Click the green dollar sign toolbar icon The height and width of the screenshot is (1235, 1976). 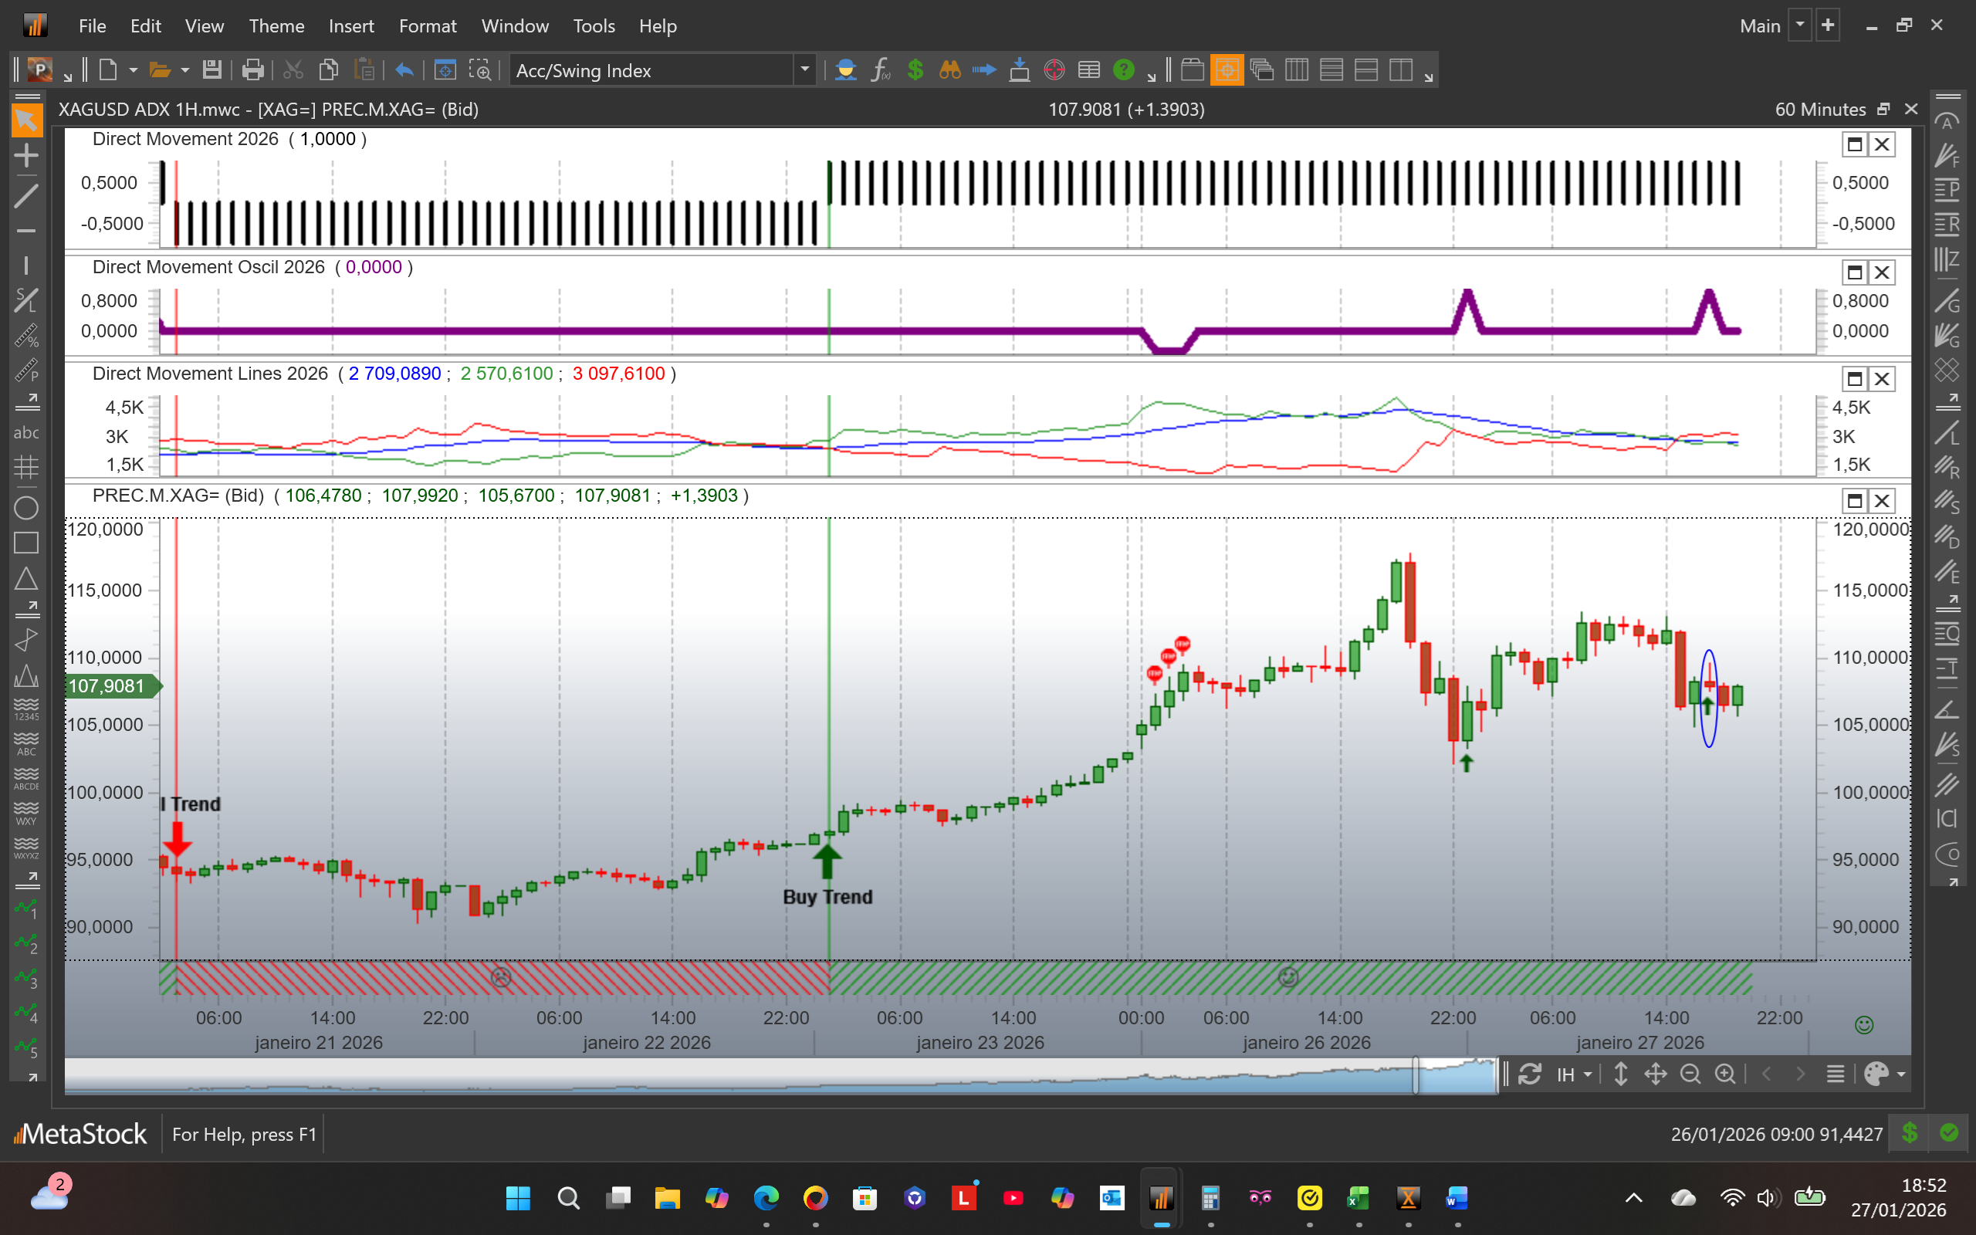point(915,70)
